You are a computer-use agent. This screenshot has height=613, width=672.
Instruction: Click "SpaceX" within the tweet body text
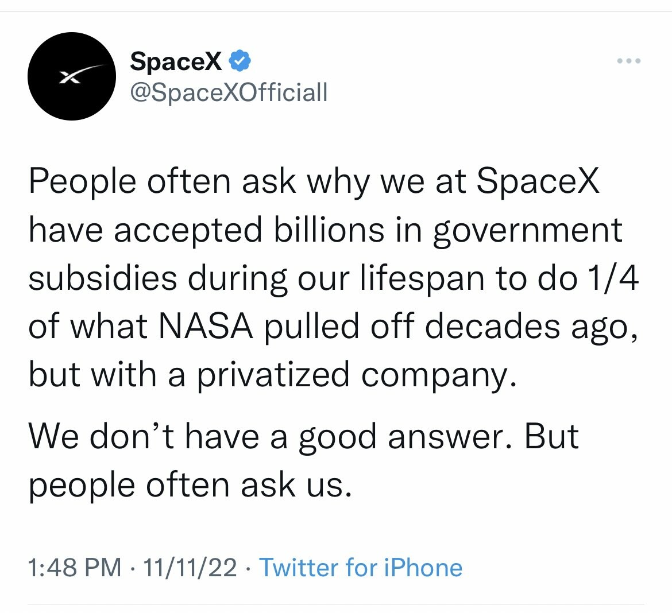click(538, 182)
